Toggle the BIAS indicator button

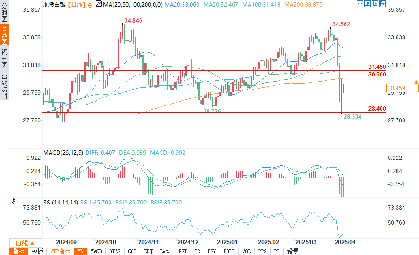pos(115,252)
